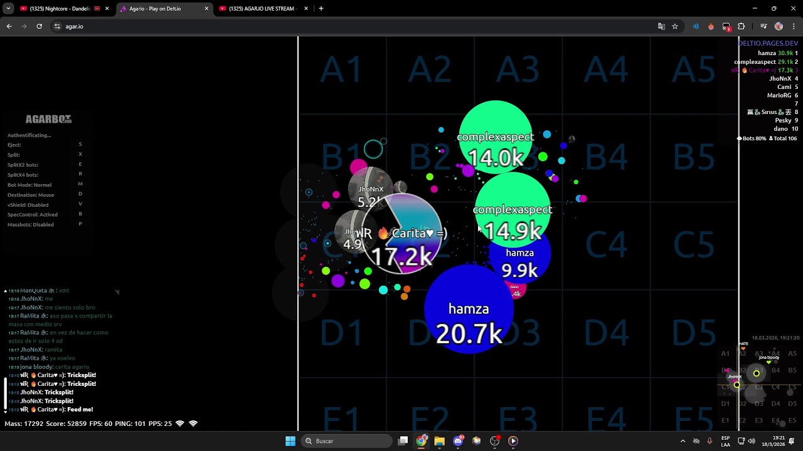Image resolution: width=803 pixels, height=451 pixels.
Task: Toggle Massbots: Disabled setting
Action: point(45,225)
